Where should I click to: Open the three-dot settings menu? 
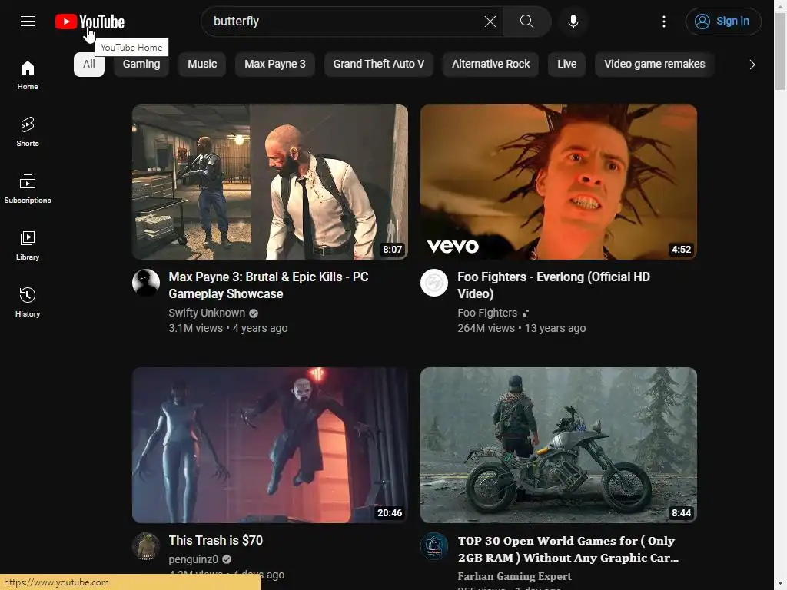[x=663, y=21]
